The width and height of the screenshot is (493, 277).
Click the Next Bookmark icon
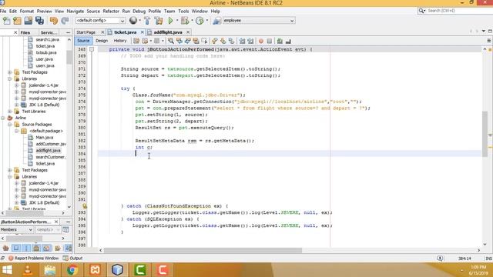223,41
